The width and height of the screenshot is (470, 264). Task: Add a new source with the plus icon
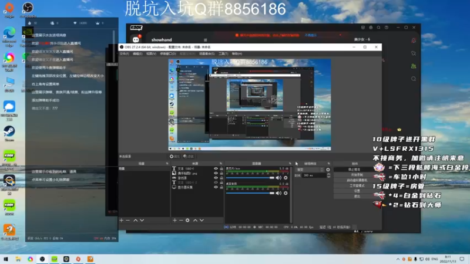point(174,221)
